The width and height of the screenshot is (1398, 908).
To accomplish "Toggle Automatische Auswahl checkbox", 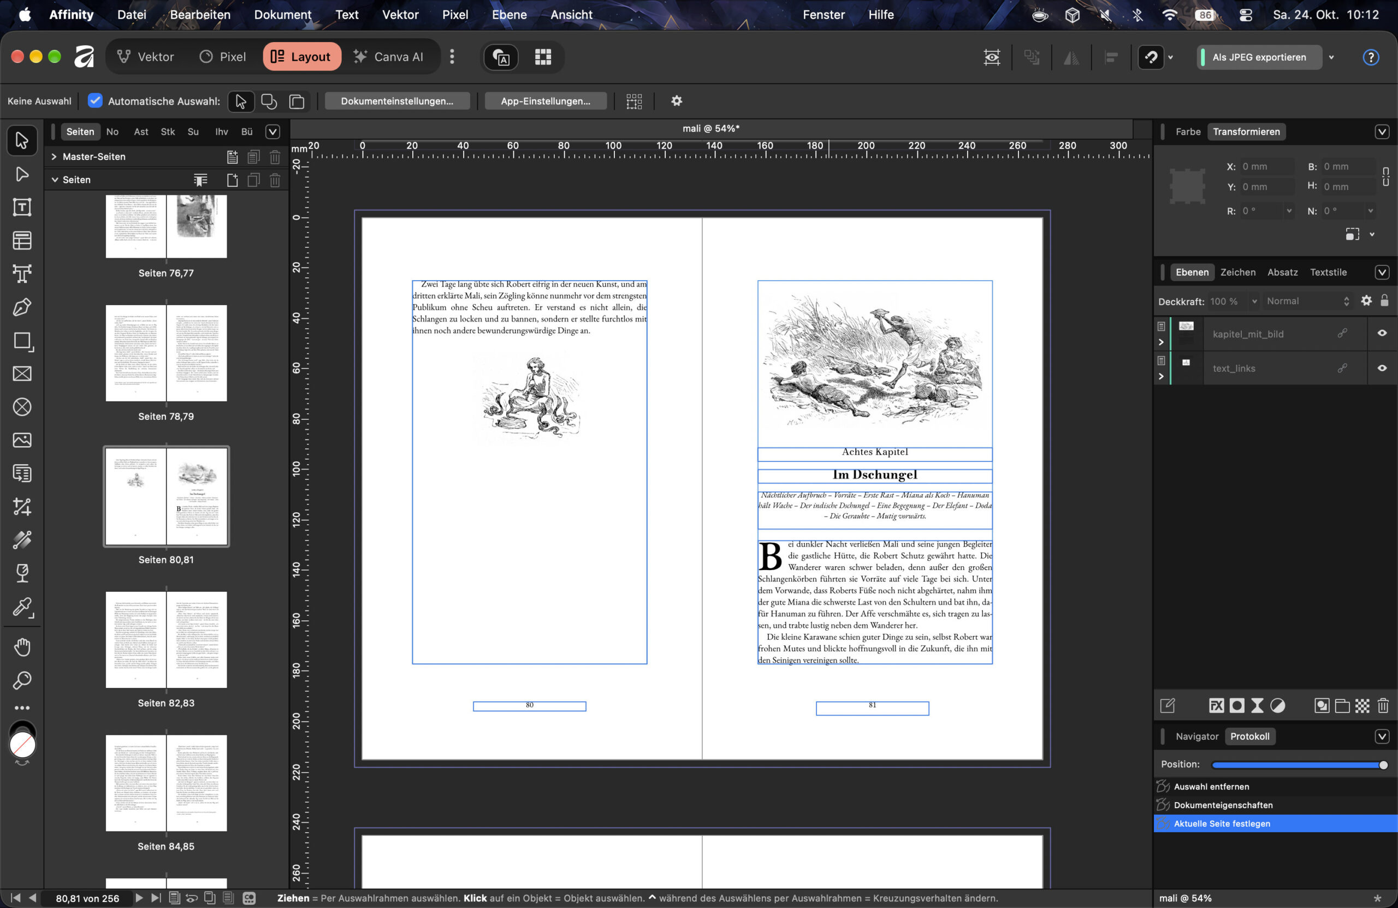I will pyautogui.click(x=94, y=100).
